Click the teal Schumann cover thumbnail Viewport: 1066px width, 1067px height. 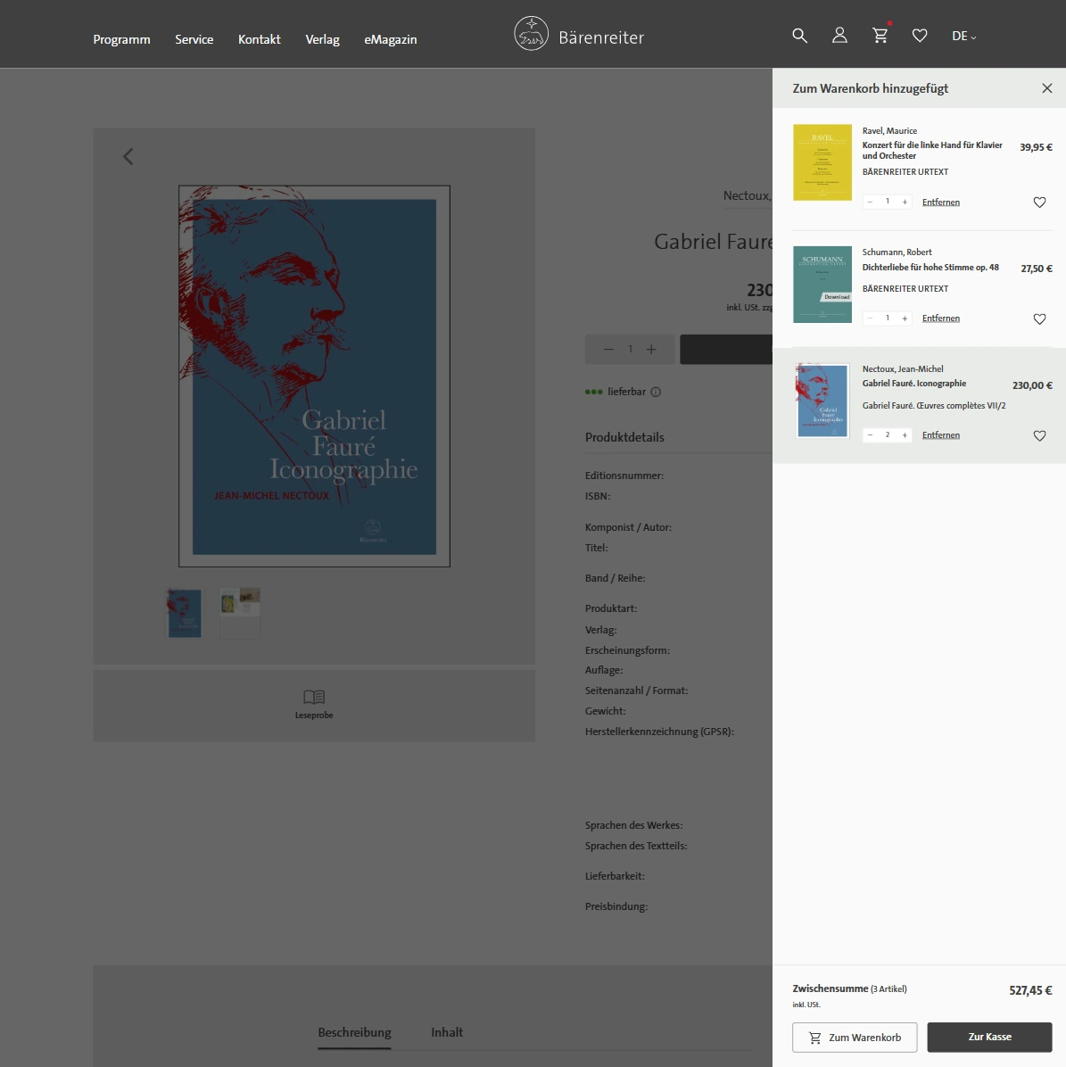[x=822, y=285]
